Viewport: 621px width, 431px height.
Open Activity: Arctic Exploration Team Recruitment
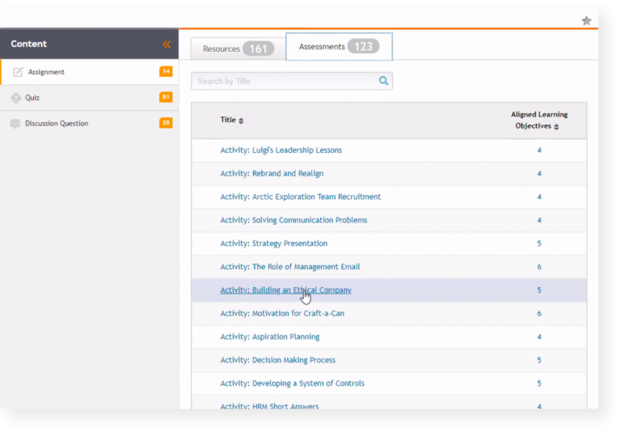click(x=300, y=197)
